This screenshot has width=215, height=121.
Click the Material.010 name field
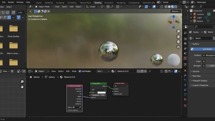pos(126,71)
